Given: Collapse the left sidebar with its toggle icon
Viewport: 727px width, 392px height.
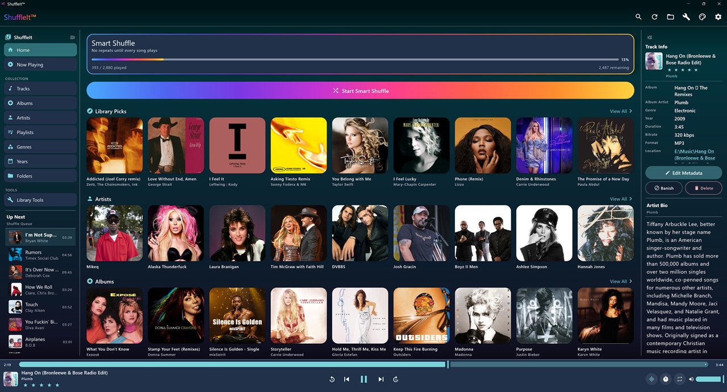Looking at the screenshot, I should (x=72, y=37).
